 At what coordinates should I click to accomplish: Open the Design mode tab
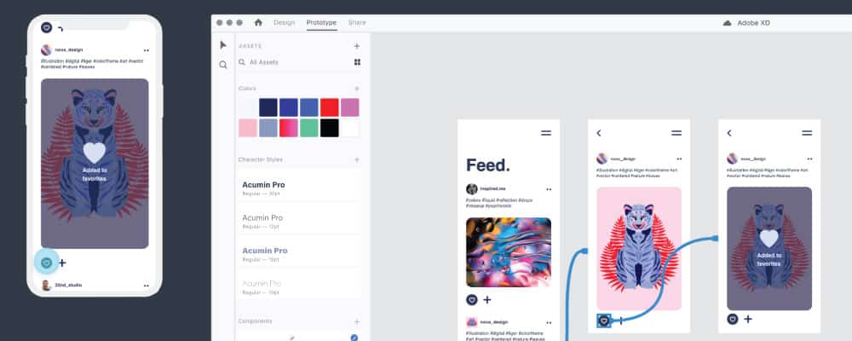pyautogui.click(x=285, y=23)
